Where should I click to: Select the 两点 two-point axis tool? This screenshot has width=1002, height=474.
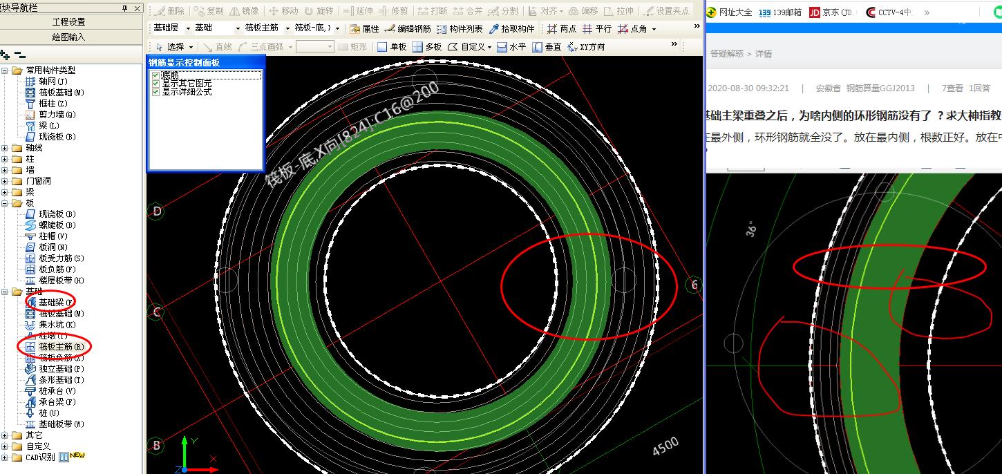pyautogui.click(x=562, y=28)
